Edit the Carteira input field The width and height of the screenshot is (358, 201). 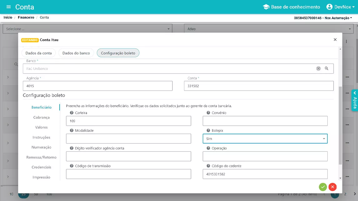click(x=128, y=121)
